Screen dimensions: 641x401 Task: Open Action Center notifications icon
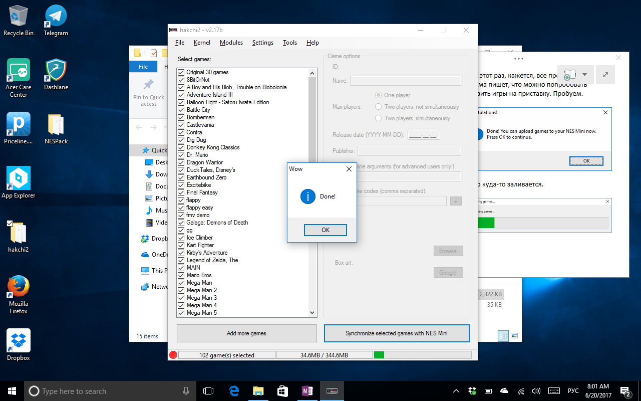click(x=625, y=391)
